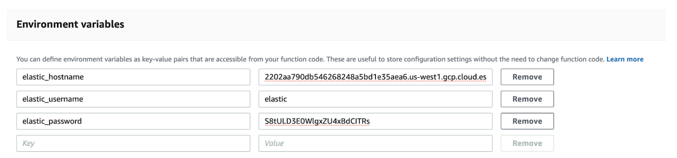Open the Learn more link
Screen dimensions: 677x158
tap(625, 59)
